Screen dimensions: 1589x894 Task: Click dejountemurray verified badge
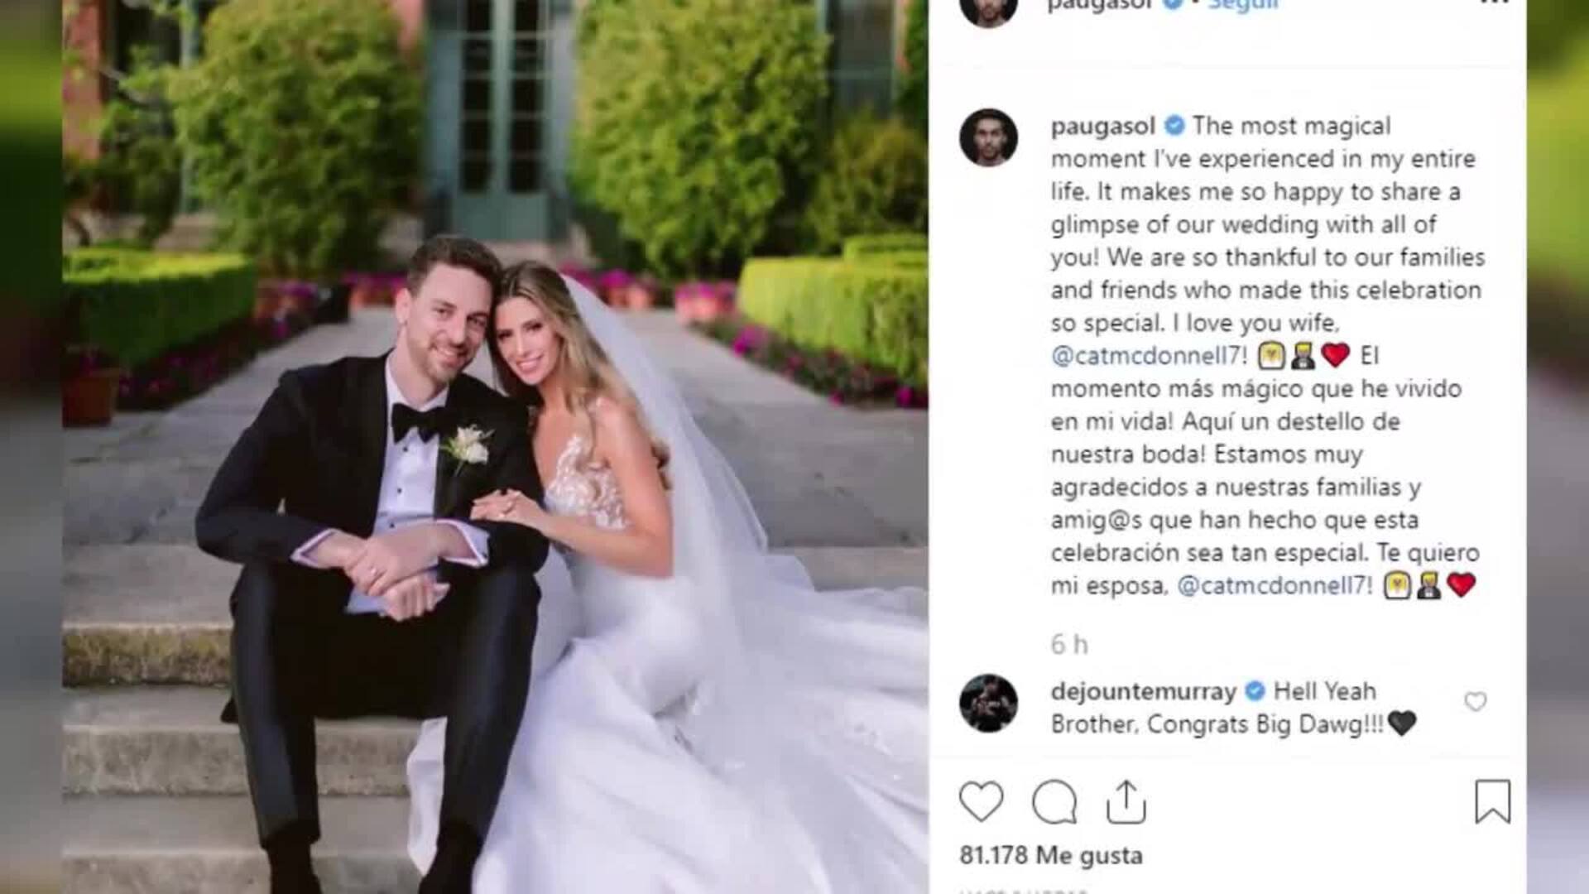click(x=1255, y=690)
